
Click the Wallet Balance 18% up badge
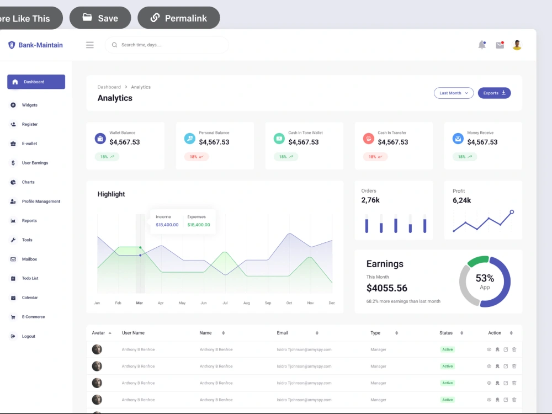107,157
